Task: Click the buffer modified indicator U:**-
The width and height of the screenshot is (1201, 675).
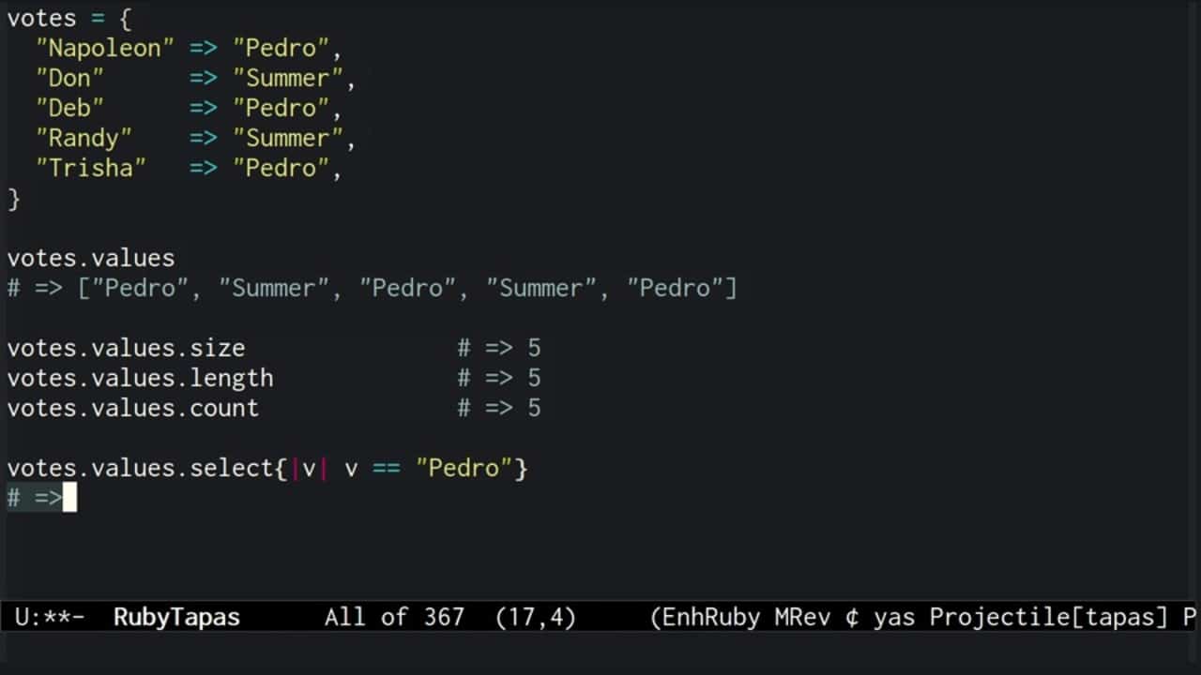Action: (x=50, y=617)
